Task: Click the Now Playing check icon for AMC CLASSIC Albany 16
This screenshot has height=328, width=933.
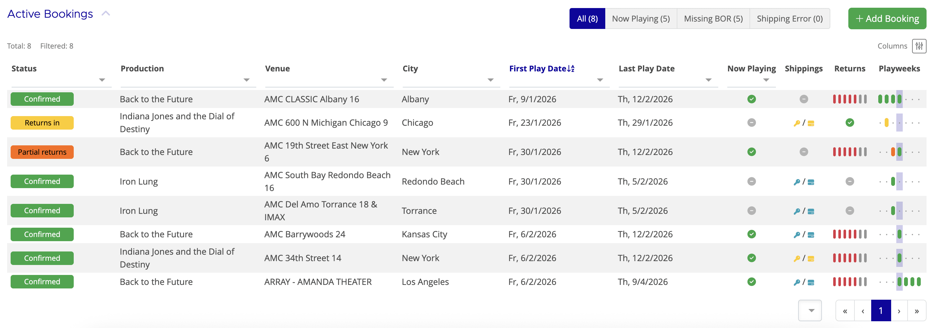Action: pos(751,98)
